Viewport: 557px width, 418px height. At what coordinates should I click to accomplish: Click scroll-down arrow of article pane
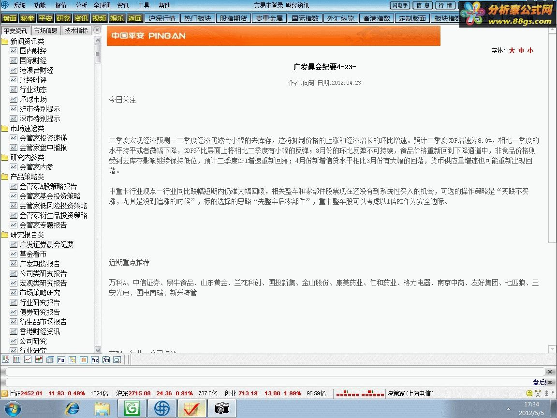[x=552, y=349]
